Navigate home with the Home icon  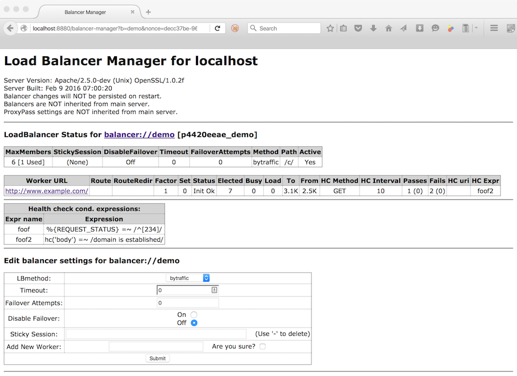click(x=388, y=28)
